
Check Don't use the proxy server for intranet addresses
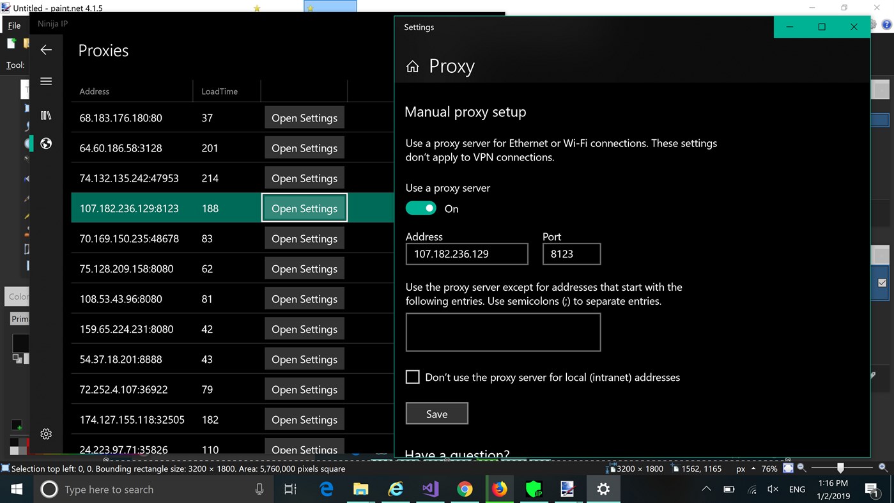(x=412, y=377)
